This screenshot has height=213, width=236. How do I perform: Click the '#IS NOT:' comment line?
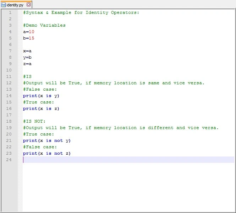coord(34,121)
